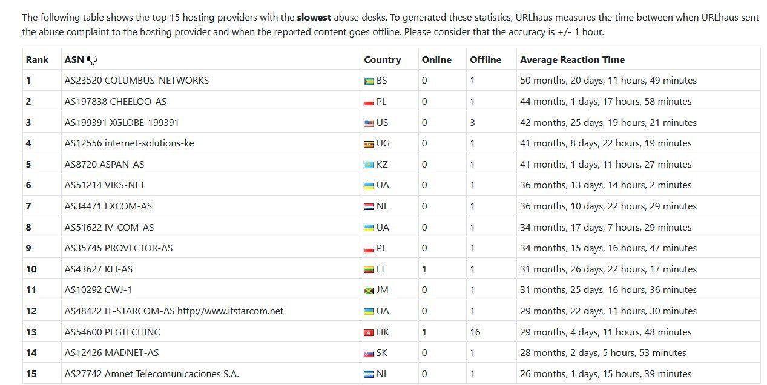
Task: Click the Kazakhstan flag for ASPAN-AS
Action: coord(368,165)
